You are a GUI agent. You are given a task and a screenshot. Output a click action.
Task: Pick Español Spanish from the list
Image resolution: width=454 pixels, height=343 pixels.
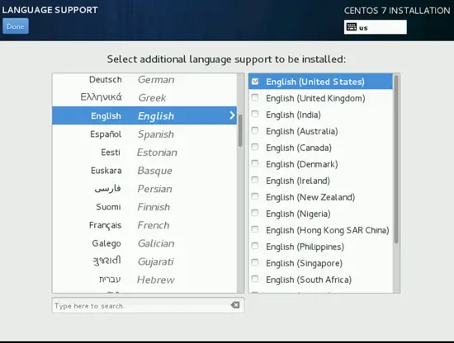click(x=144, y=134)
